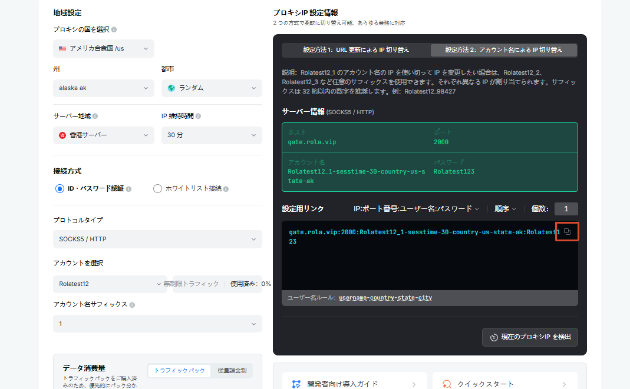Open the 順序 order dropdown
Screen dimensions: 630x389
coord(505,208)
